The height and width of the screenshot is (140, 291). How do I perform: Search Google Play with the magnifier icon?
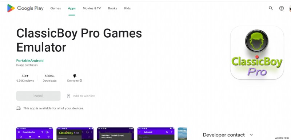pos(271,8)
